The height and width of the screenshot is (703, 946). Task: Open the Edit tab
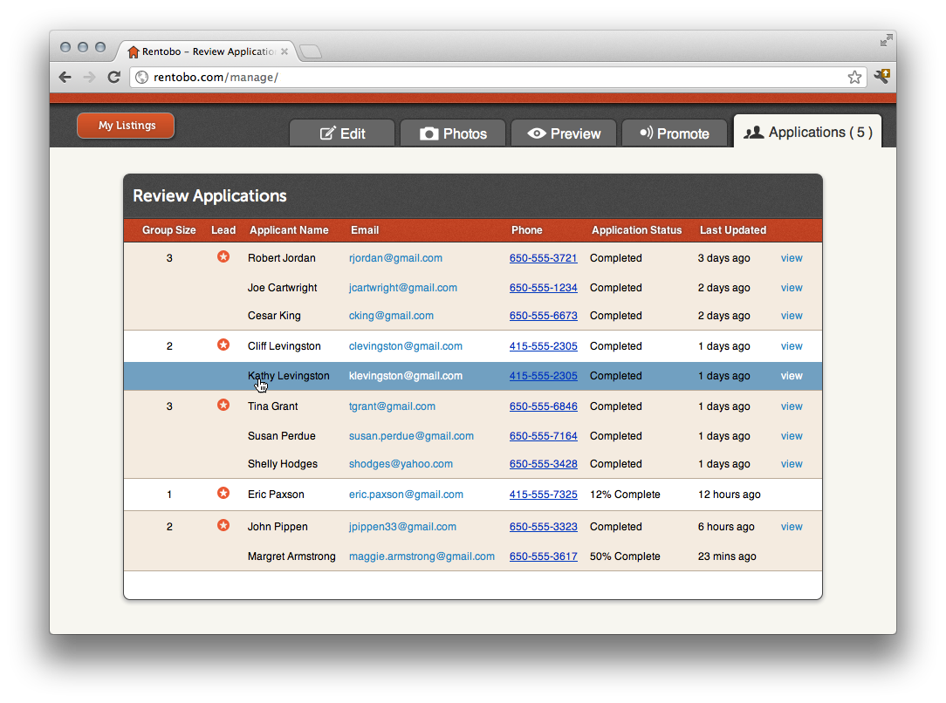tap(342, 133)
